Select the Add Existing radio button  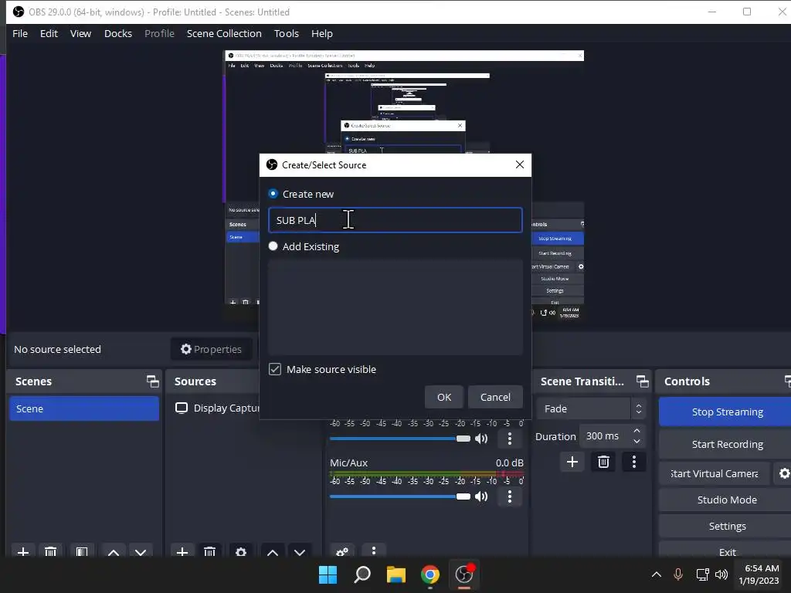tap(273, 246)
